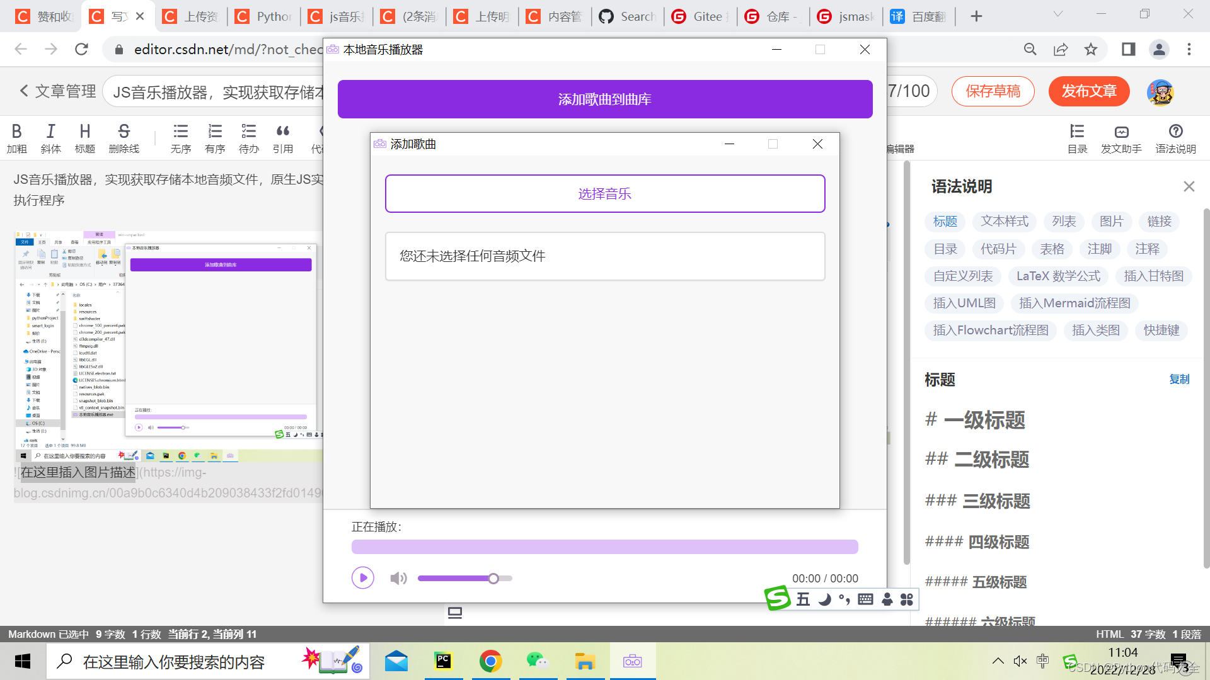This screenshot has width=1210, height=680.
Task: Toggle Sogou night mode with the moon icon
Action: tap(824, 599)
